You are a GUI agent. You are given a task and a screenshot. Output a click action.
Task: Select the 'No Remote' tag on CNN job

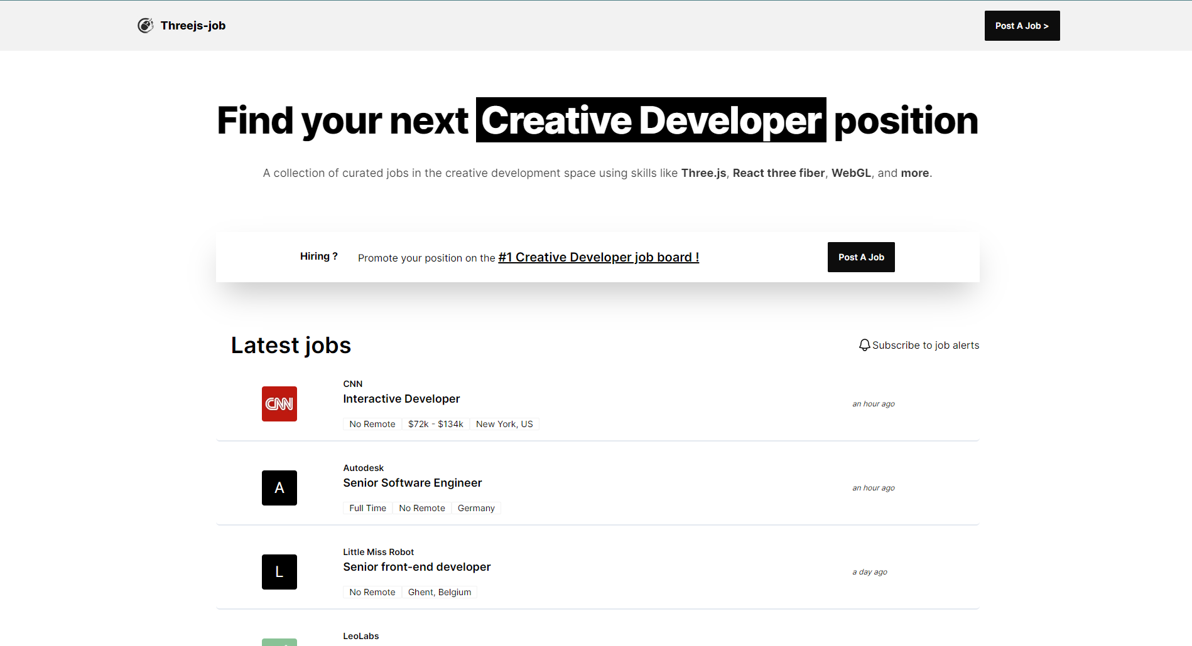(372, 424)
